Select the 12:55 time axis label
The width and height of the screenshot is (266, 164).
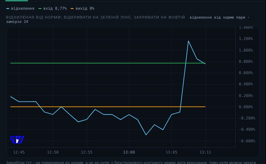87,152
